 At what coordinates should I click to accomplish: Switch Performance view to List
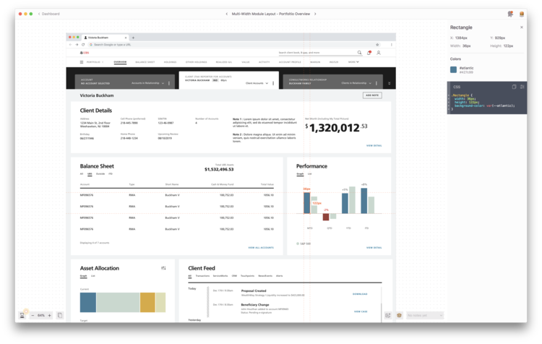(x=310, y=174)
